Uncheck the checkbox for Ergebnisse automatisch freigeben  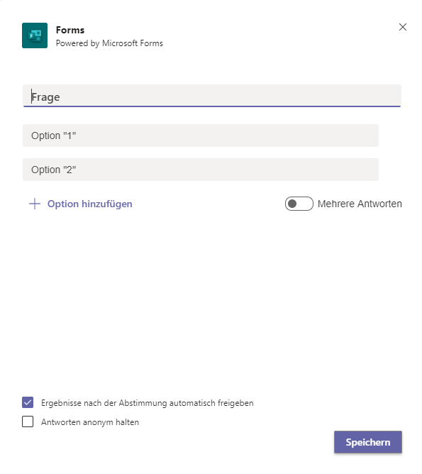28,402
